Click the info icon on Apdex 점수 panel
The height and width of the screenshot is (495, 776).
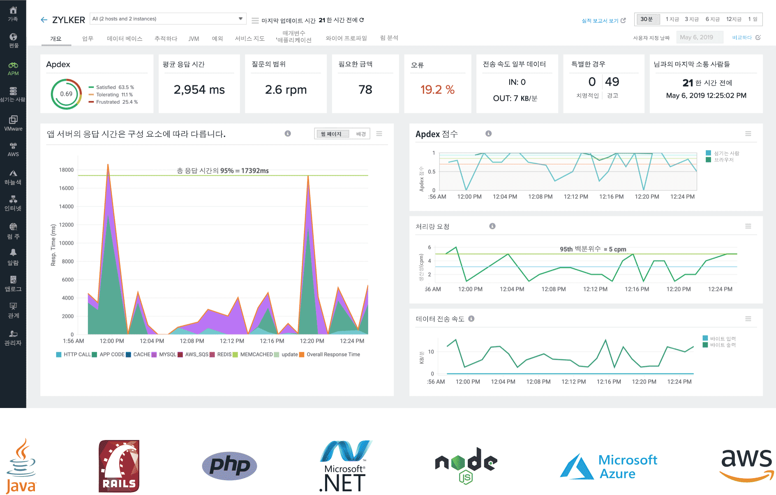488,133
